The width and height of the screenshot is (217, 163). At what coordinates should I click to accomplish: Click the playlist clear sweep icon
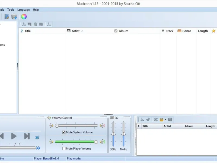(148, 120)
